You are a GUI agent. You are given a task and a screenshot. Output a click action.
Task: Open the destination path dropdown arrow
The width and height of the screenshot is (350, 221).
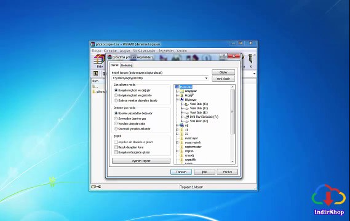[x=207, y=78]
